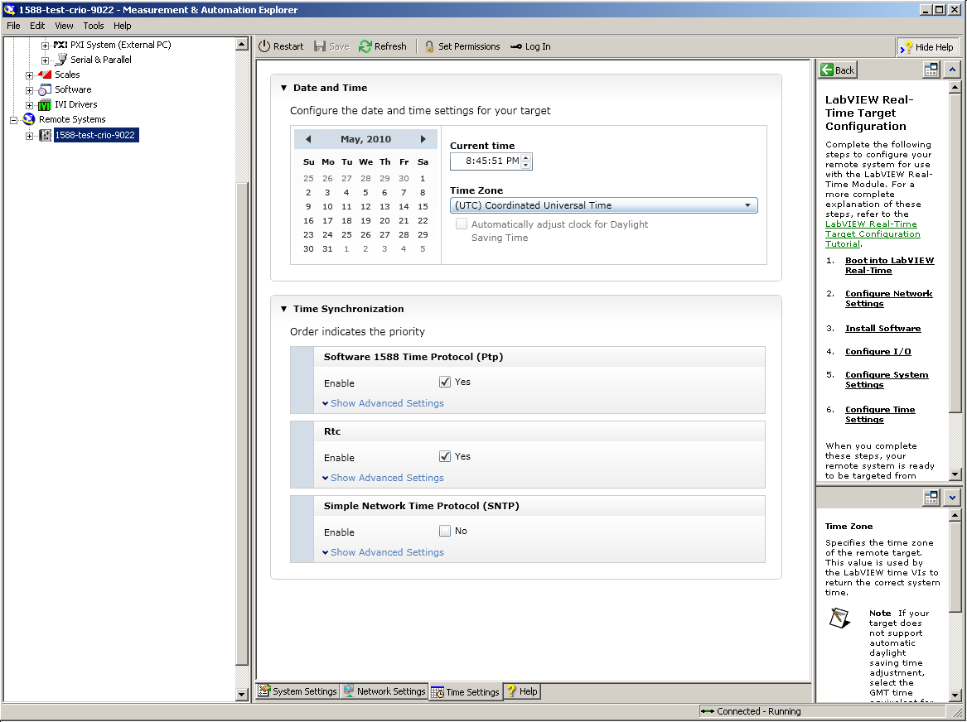Image resolution: width=967 pixels, height=722 pixels.
Task: Click the Software disc icon
Action: [x=45, y=90]
